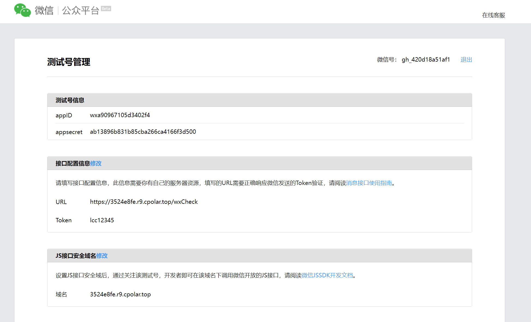Click the 微信 brand text in header

[44, 11]
